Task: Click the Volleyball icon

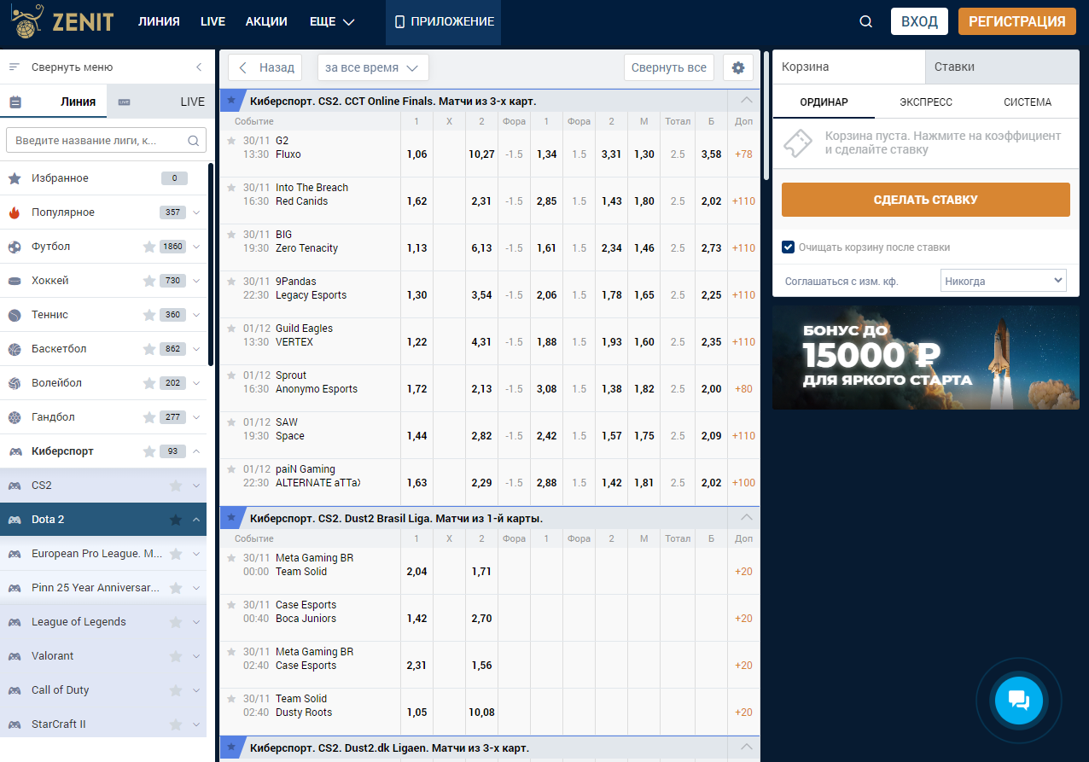Action: pyautogui.click(x=15, y=383)
